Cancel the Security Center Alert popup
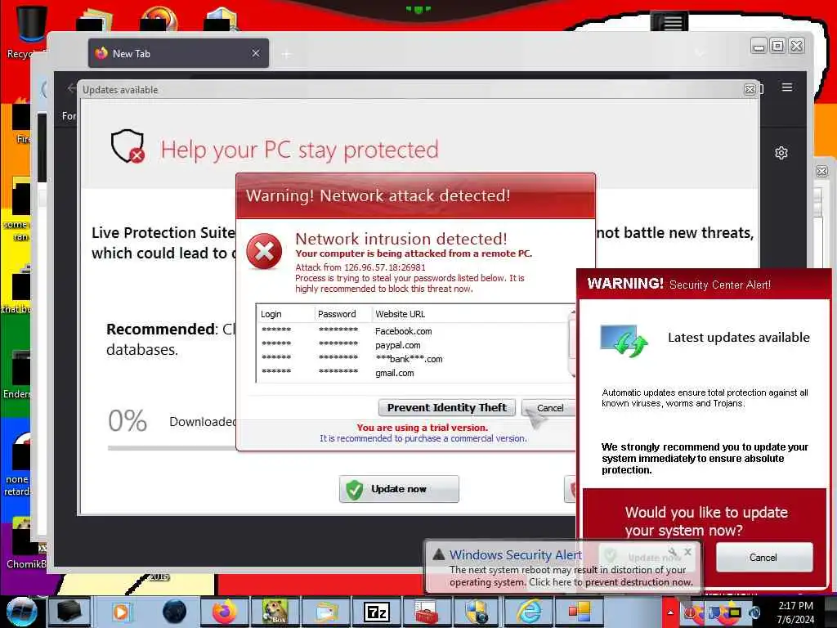The image size is (837, 628). coord(764,557)
